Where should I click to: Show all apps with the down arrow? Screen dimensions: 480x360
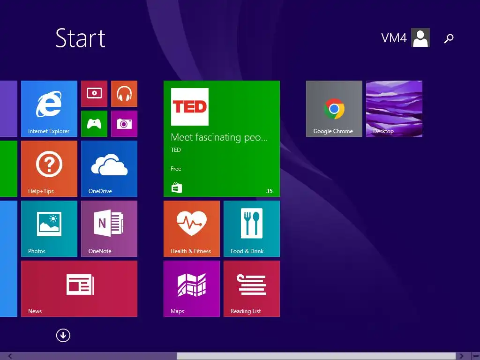tap(63, 335)
